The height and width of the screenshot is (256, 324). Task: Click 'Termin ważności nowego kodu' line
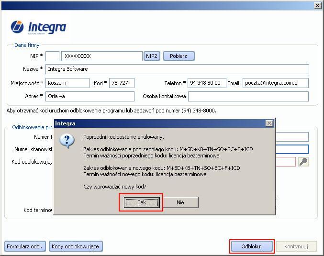(x=145, y=174)
